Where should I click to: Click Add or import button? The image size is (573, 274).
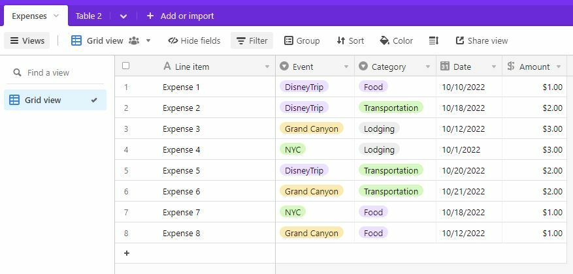pos(180,16)
